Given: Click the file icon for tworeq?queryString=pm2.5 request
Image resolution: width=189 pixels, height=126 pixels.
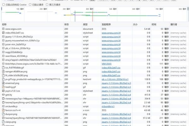Looking at the screenshot, I should click(x=3, y=102).
